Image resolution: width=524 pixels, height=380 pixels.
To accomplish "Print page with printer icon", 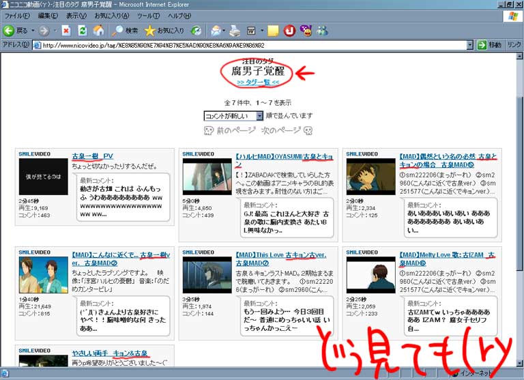I will tap(235, 31).
